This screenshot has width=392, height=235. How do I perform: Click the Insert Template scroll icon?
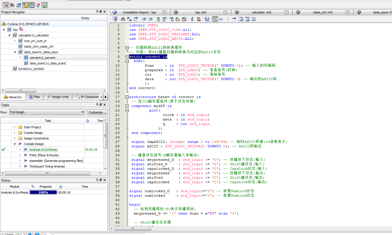[199, 19]
